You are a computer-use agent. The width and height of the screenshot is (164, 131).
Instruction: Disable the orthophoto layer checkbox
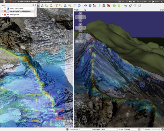pos(5,14)
